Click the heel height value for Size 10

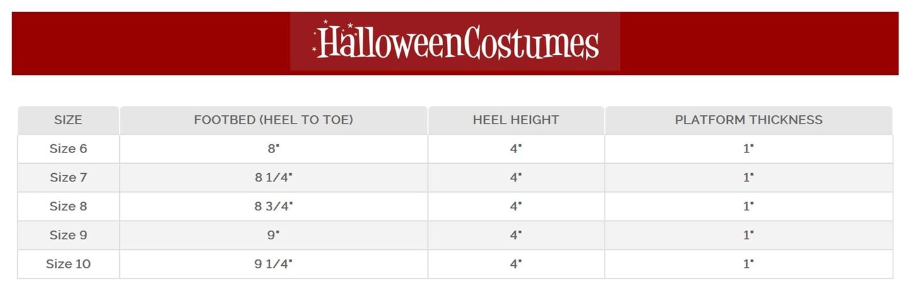click(x=516, y=264)
